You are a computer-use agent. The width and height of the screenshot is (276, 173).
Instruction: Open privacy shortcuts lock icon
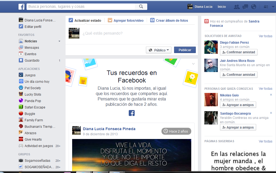(x=266, y=7)
